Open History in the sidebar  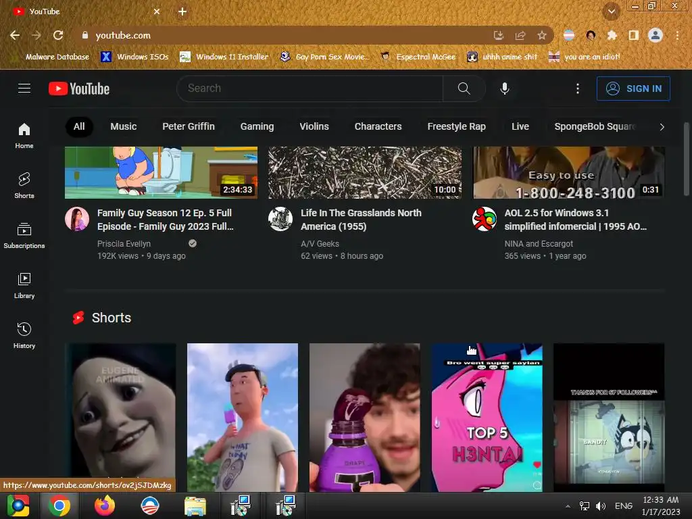[x=24, y=336]
